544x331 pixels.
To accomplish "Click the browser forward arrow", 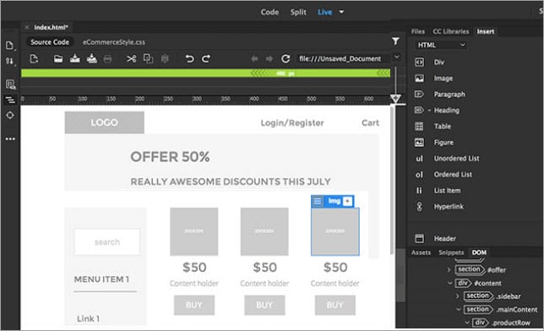I will [x=269, y=59].
